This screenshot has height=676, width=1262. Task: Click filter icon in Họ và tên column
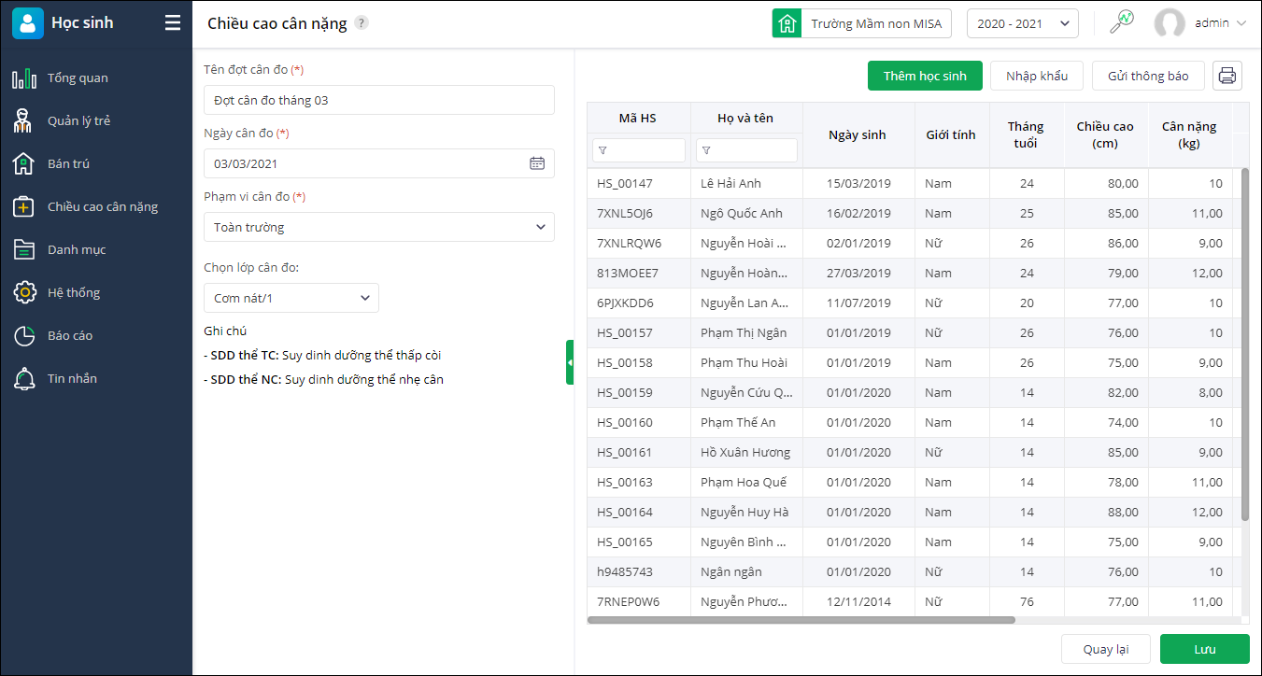(x=706, y=150)
